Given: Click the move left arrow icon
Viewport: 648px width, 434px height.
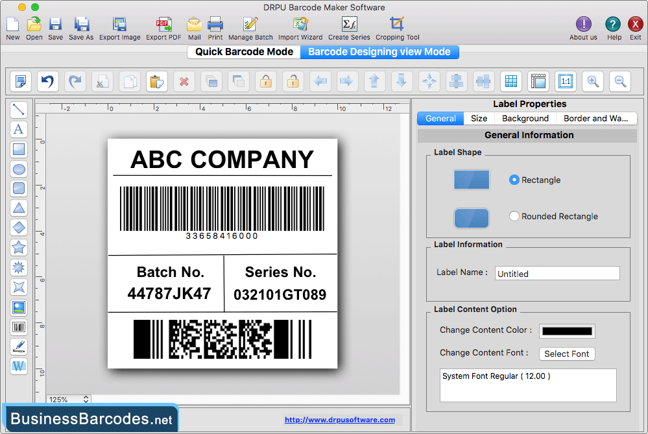Looking at the screenshot, I should pyautogui.click(x=320, y=81).
